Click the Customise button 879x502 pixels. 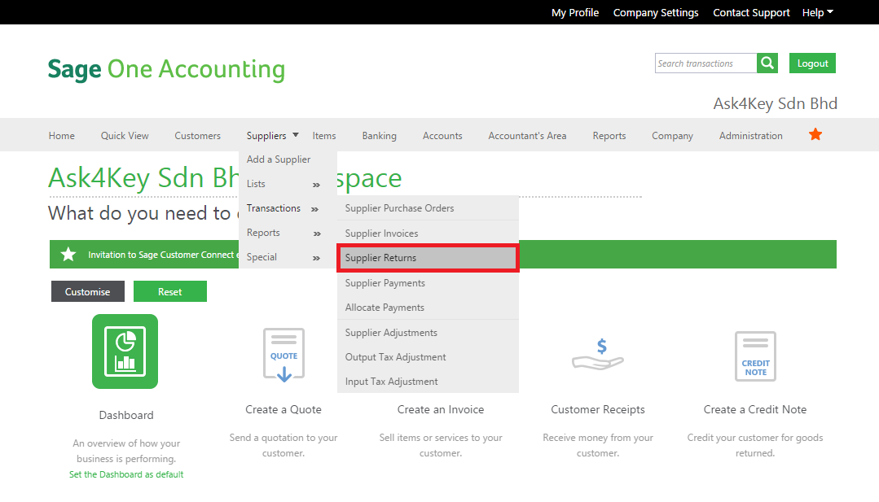[87, 291]
